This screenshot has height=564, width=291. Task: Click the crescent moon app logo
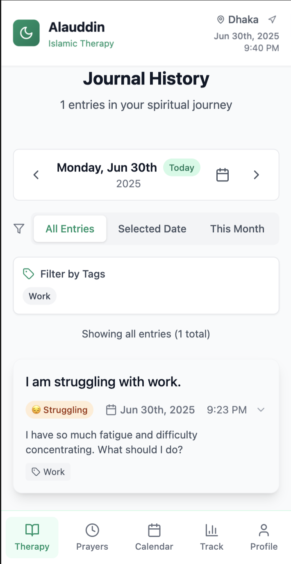coord(26,33)
